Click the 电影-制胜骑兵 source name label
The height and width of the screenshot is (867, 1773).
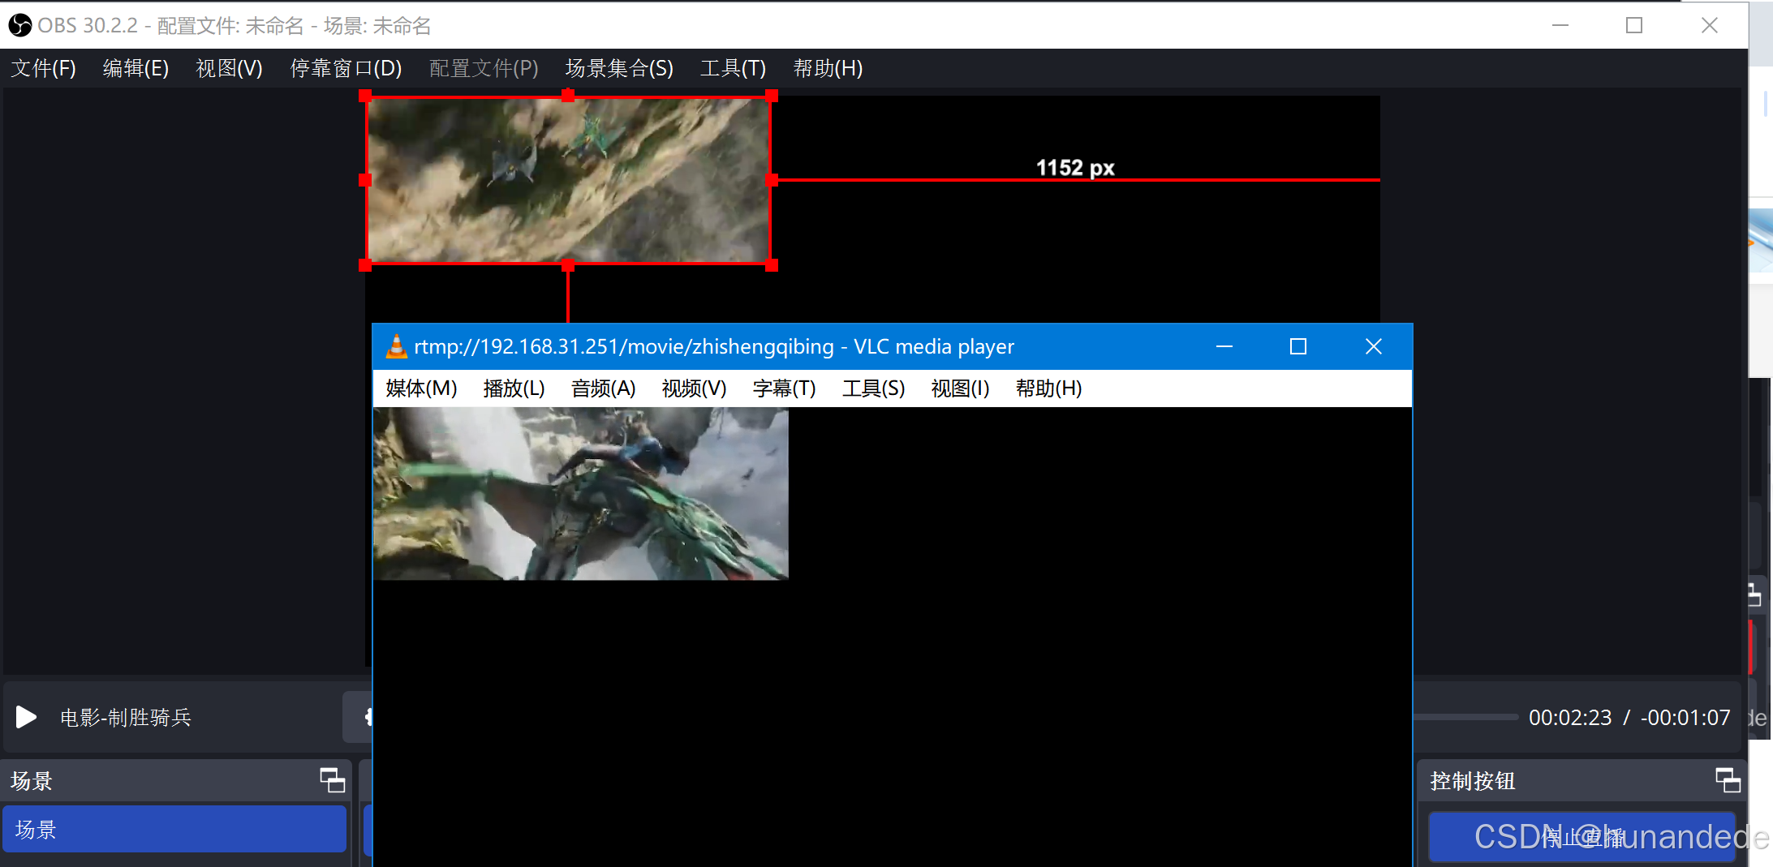coord(126,718)
